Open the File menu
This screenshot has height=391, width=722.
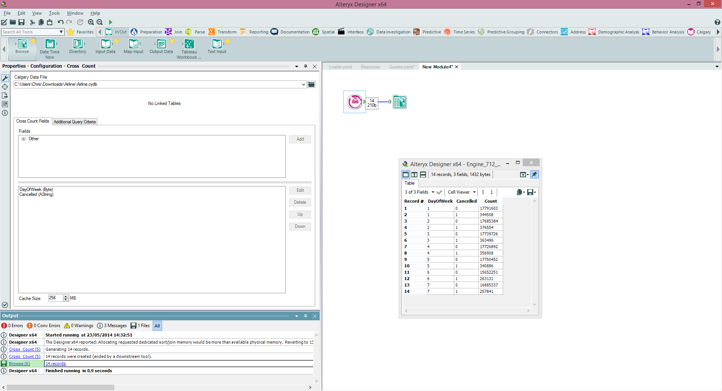click(7, 13)
